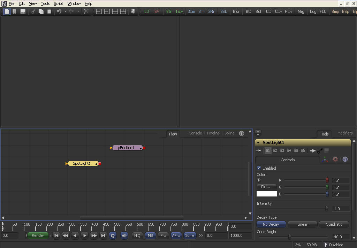Open the Undo history dropdown arrow

click(66, 11)
